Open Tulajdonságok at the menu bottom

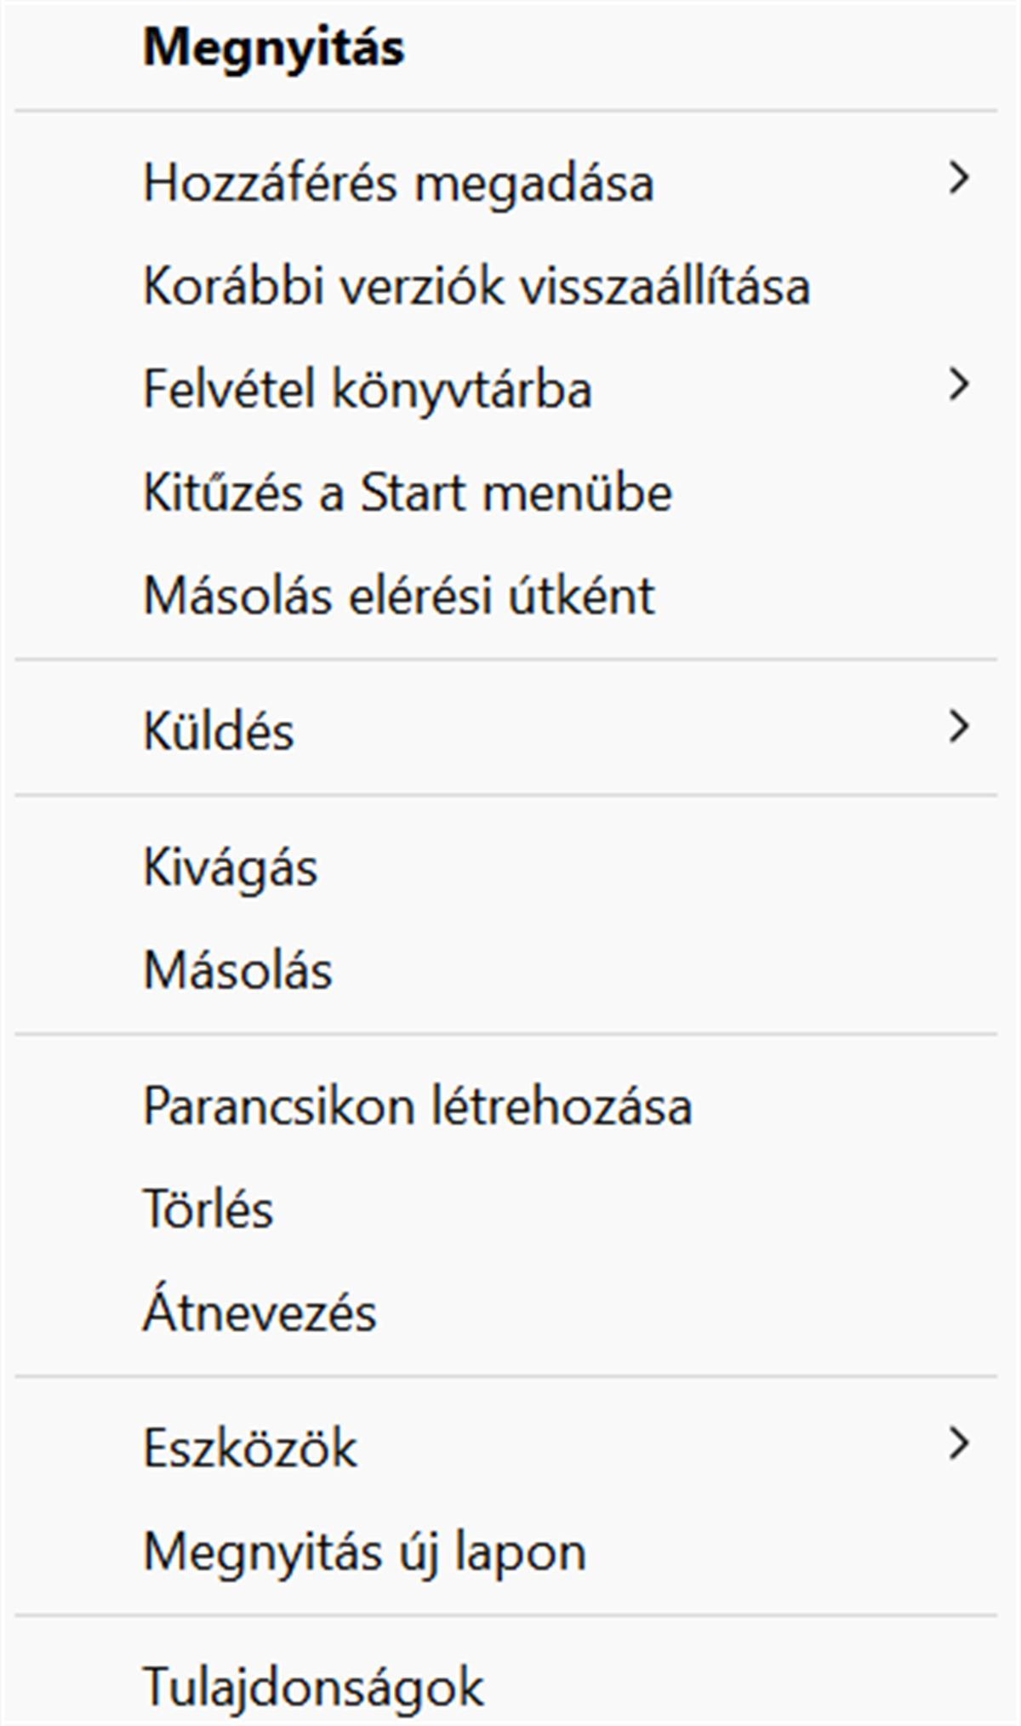(x=314, y=1687)
